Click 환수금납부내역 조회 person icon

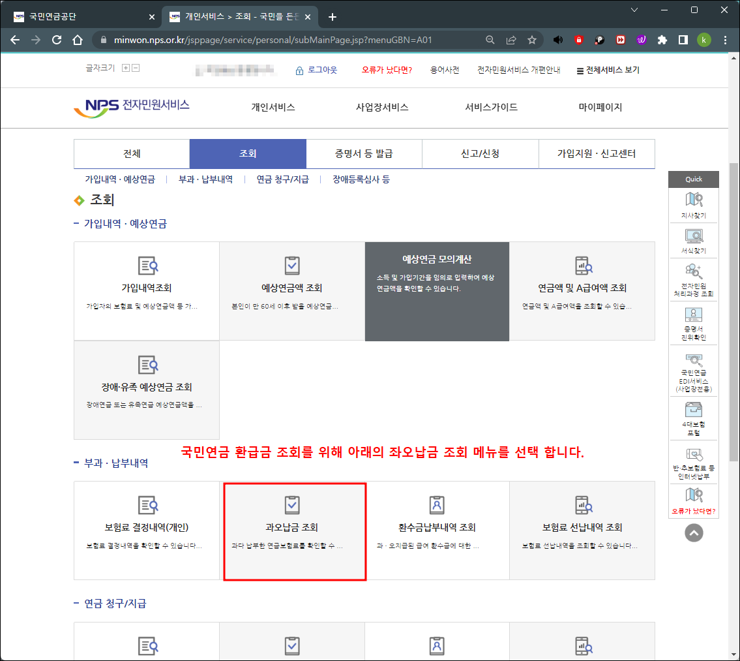click(x=436, y=504)
